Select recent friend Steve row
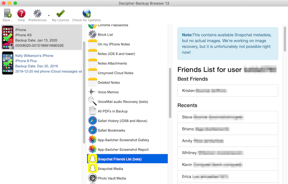 pos(228,117)
